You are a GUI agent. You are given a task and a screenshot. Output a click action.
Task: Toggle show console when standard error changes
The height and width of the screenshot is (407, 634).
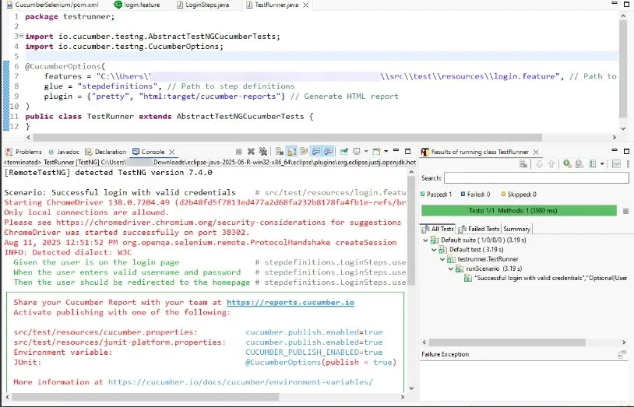[329, 152]
